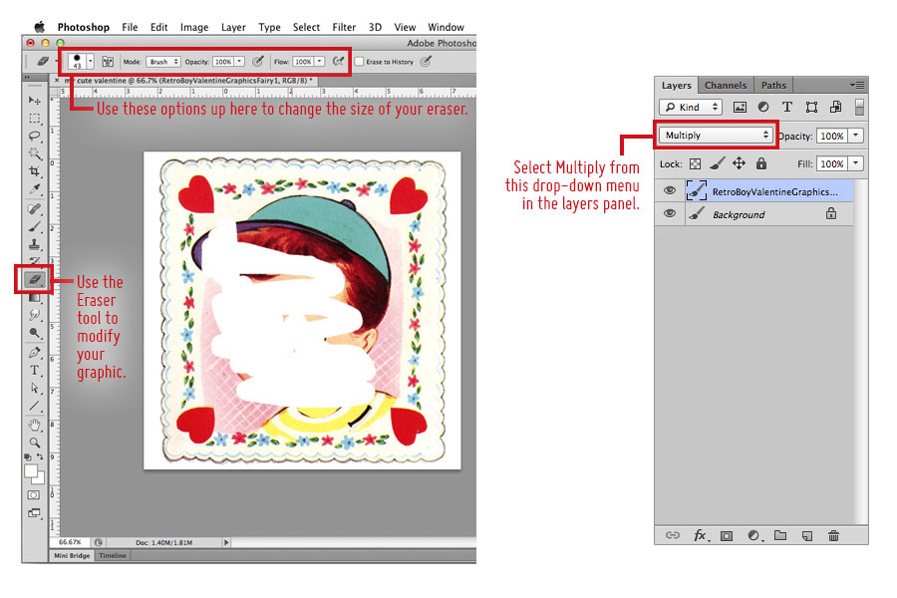
Task: Select the Eraser tool in toolbox
Action: click(34, 280)
